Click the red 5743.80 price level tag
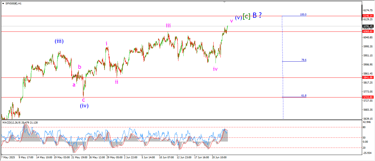The height and width of the screenshot is (161, 375). (x=368, y=97)
